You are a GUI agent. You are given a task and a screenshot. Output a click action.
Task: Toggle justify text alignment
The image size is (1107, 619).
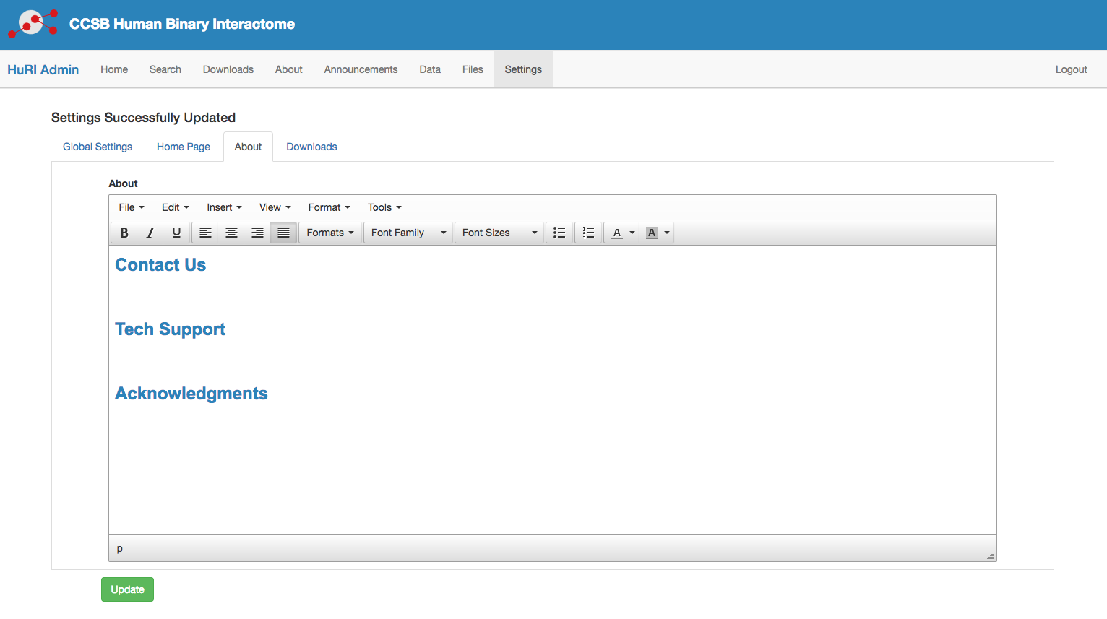tap(283, 233)
